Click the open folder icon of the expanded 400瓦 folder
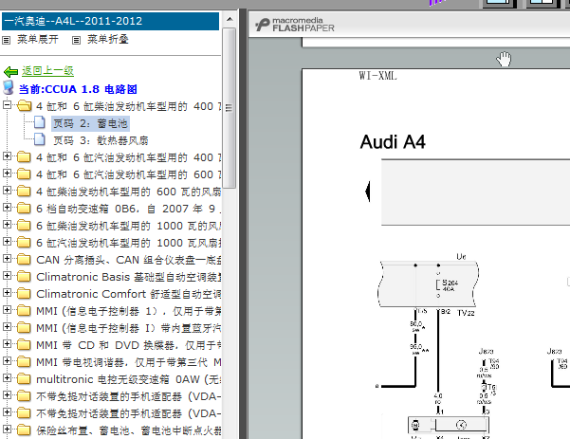Screen dimensions: 570x439 (x=24, y=106)
